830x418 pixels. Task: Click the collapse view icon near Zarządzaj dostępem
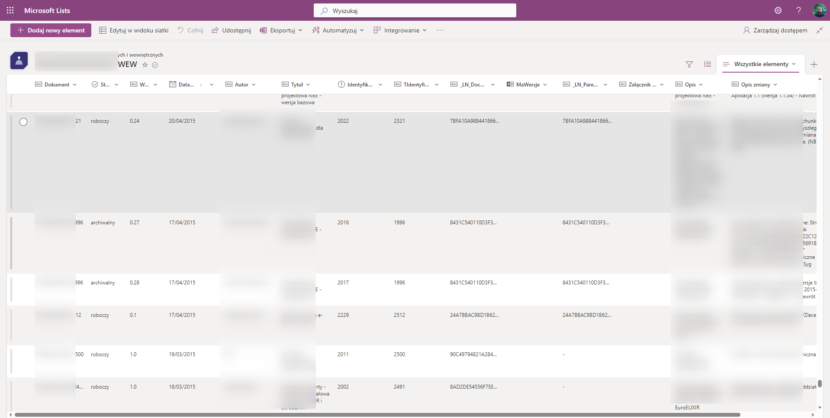(x=820, y=30)
